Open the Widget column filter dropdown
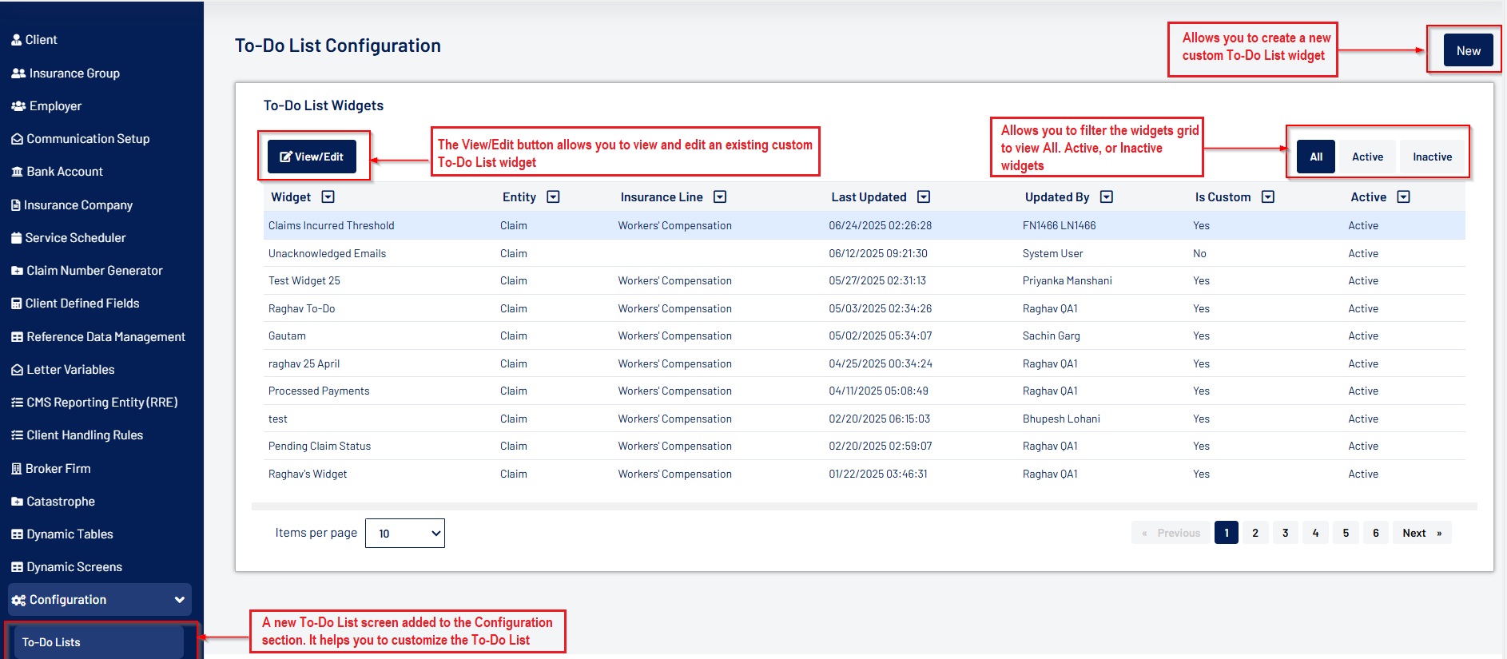Viewport: 1507px width, 659px height. (328, 197)
